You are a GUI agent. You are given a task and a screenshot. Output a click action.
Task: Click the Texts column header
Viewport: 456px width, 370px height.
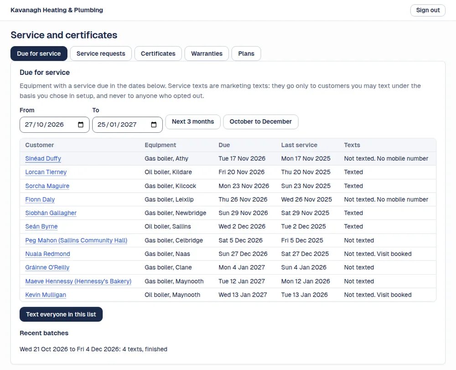[352, 145]
